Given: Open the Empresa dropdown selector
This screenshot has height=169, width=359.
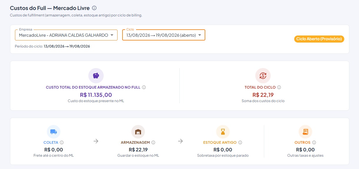Looking at the screenshot, I should click(66, 35).
